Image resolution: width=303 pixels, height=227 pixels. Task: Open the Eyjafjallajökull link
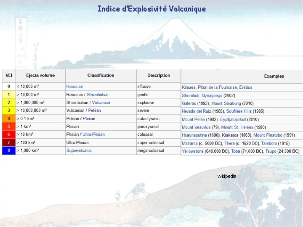click(233, 119)
